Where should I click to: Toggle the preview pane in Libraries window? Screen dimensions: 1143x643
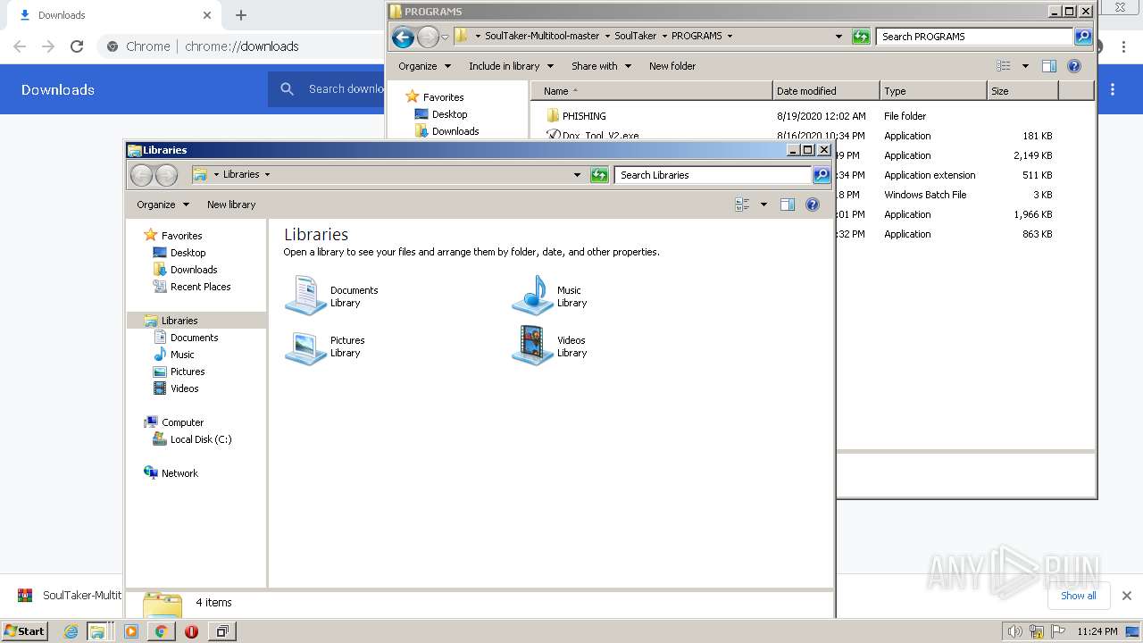pos(787,205)
